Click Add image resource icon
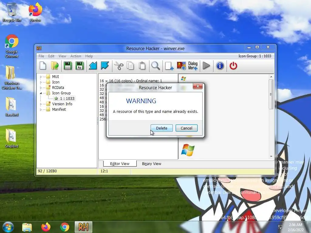 tap(181, 66)
